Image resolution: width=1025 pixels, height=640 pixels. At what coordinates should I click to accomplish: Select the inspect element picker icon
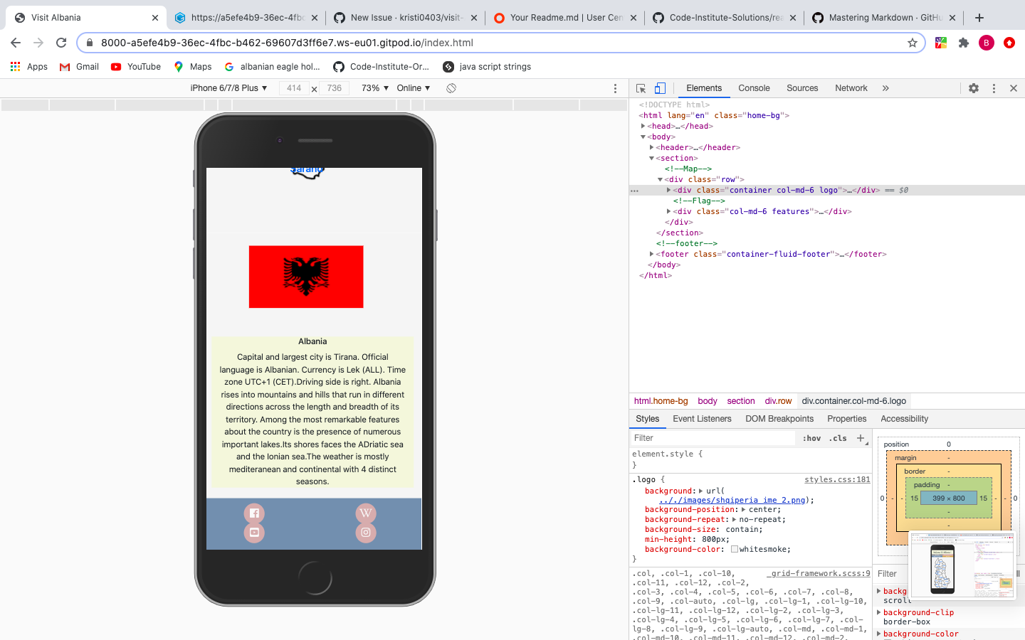(x=641, y=88)
